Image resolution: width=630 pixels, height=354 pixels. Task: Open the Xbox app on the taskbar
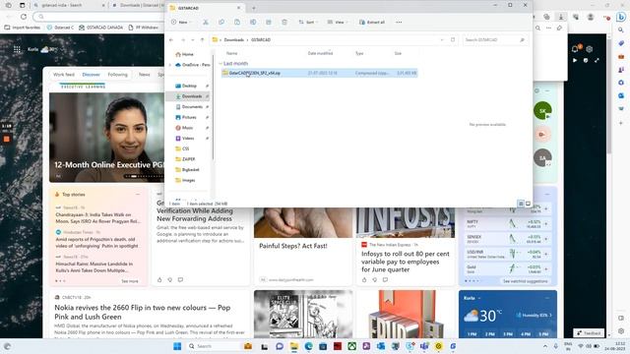[x=352, y=346]
